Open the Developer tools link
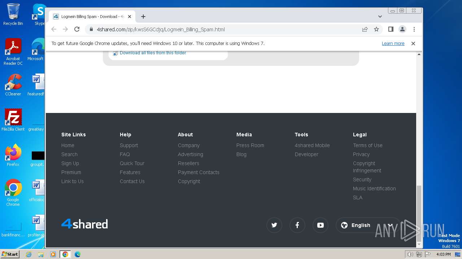 pyautogui.click(x=306, y=154)
